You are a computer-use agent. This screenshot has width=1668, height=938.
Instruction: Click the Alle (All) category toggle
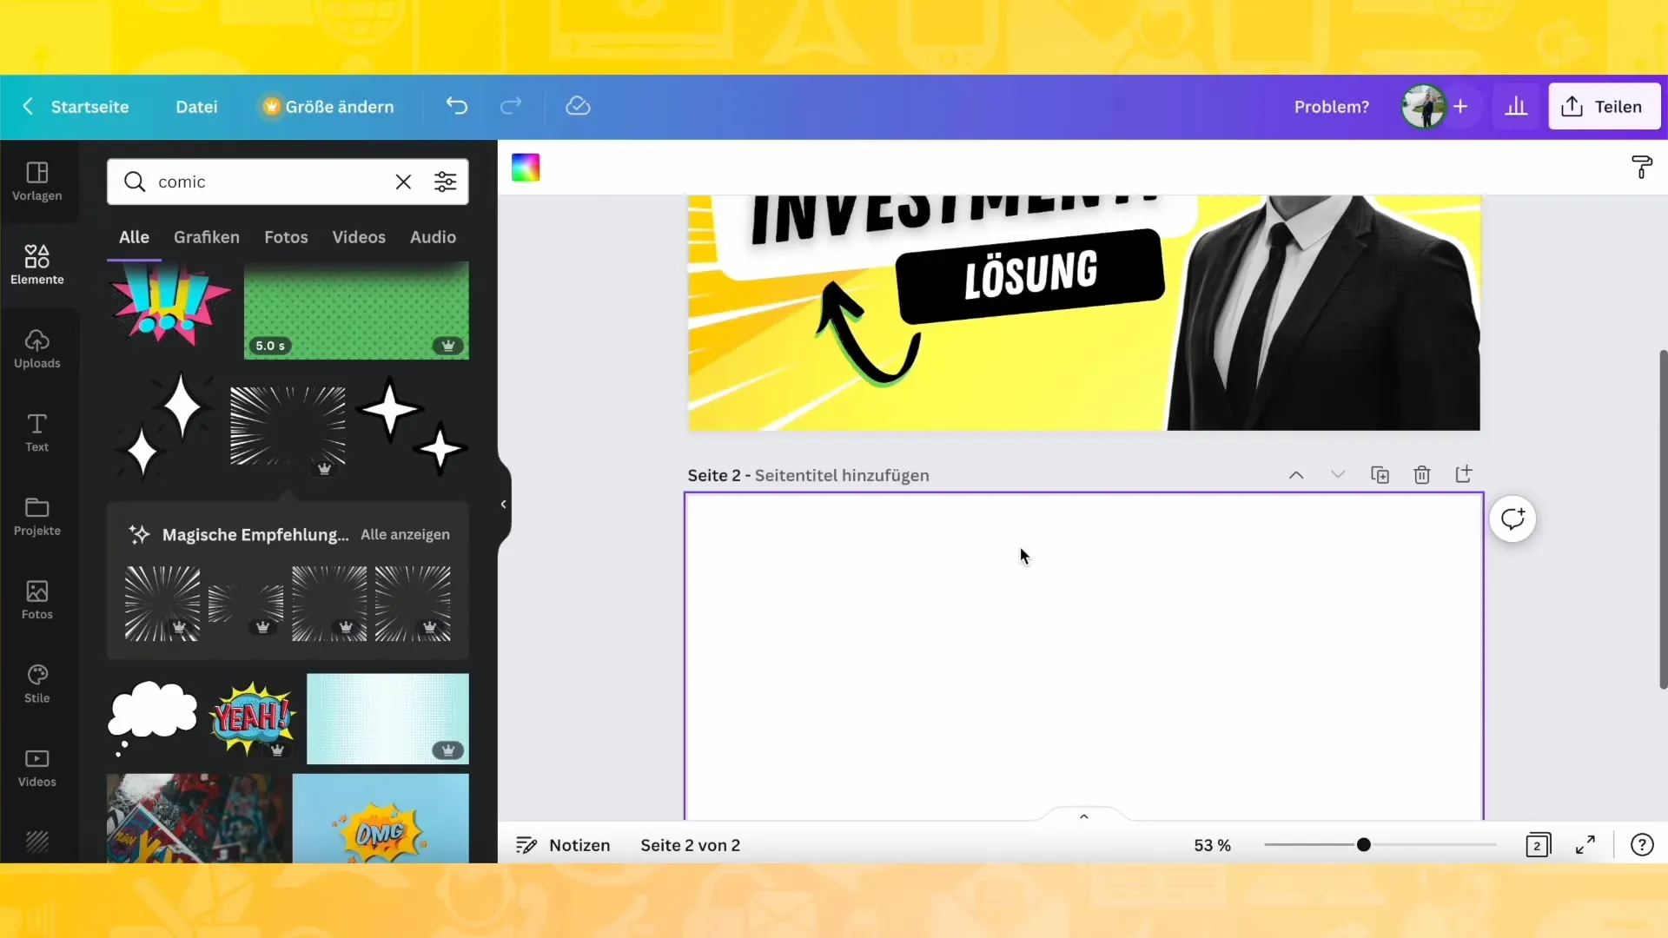133,236
